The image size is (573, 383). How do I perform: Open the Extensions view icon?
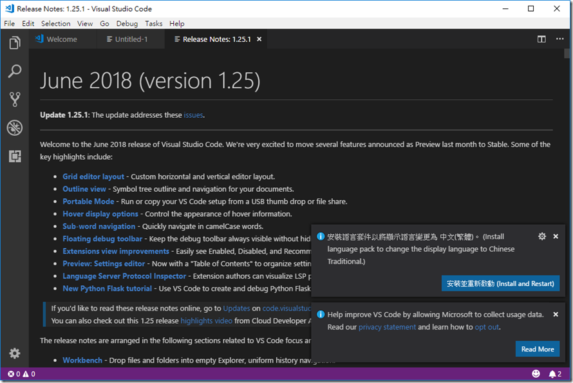(15, 156)
